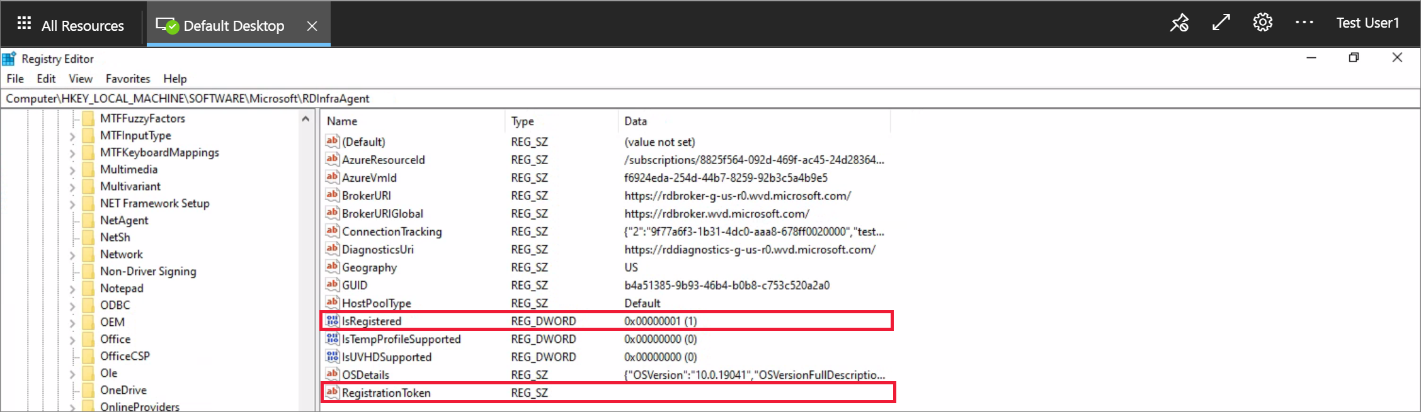Click the unpin toolbar icon

[x=1179, y=23]
